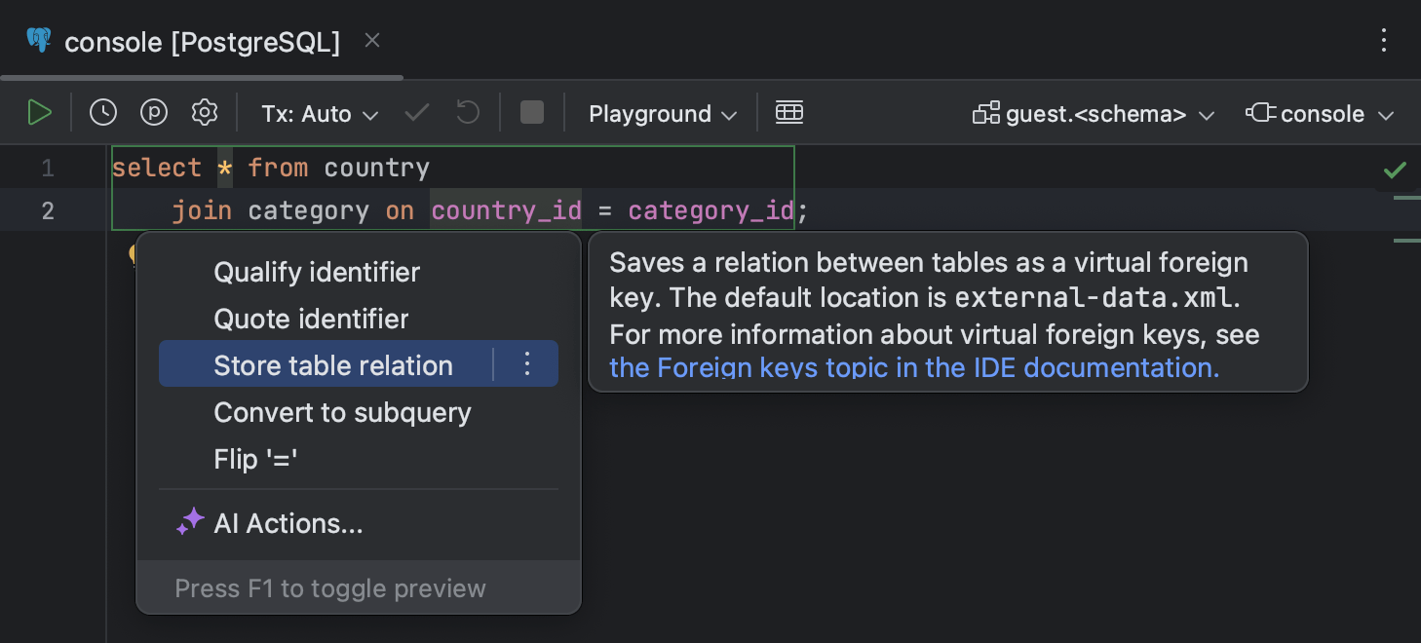This screenshot has height=643, width=1421.
Task: Click the circled P parameters icon
Action: pos(153,112)
